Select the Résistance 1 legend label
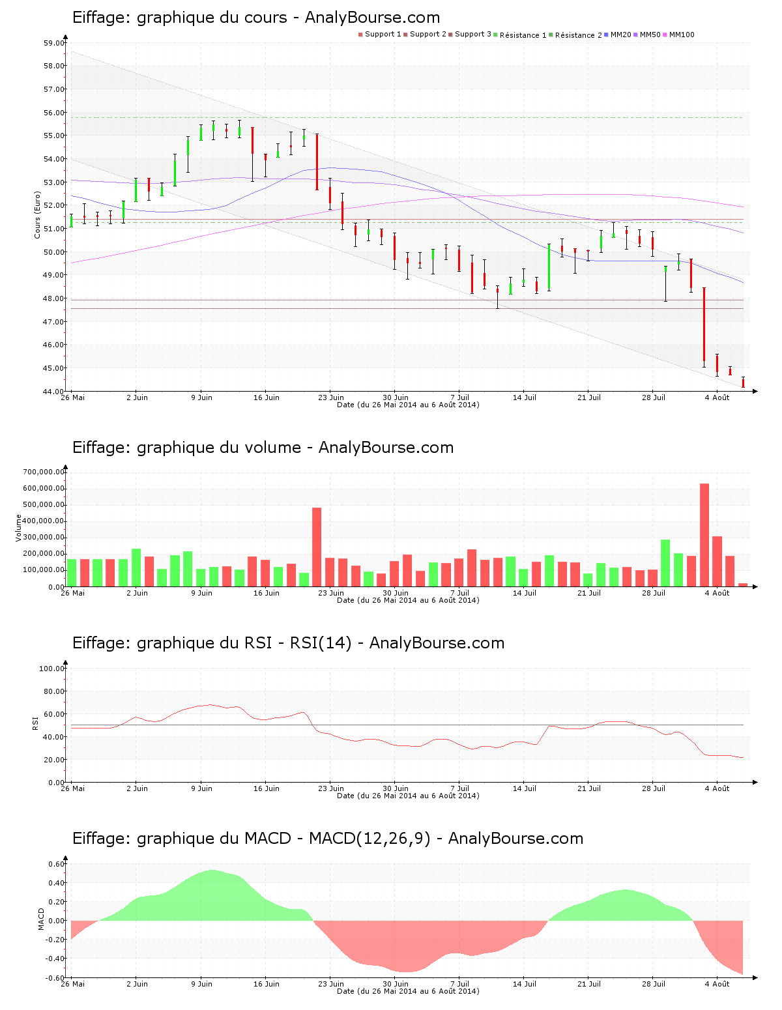 point(523,35)
